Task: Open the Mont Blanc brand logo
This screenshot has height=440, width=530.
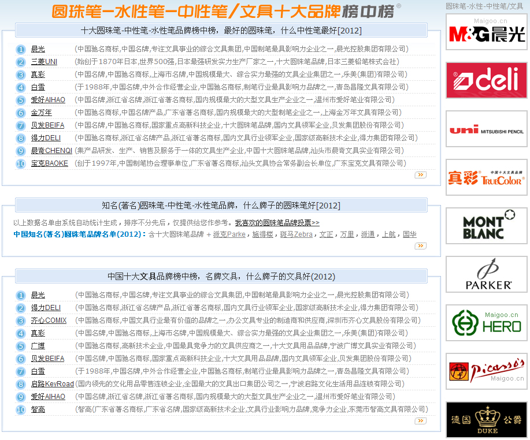Action: tap(487, 226)
